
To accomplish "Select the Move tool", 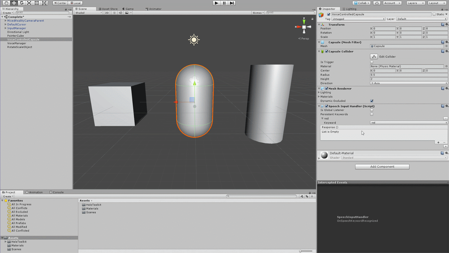I will click(x=14, y=3).
